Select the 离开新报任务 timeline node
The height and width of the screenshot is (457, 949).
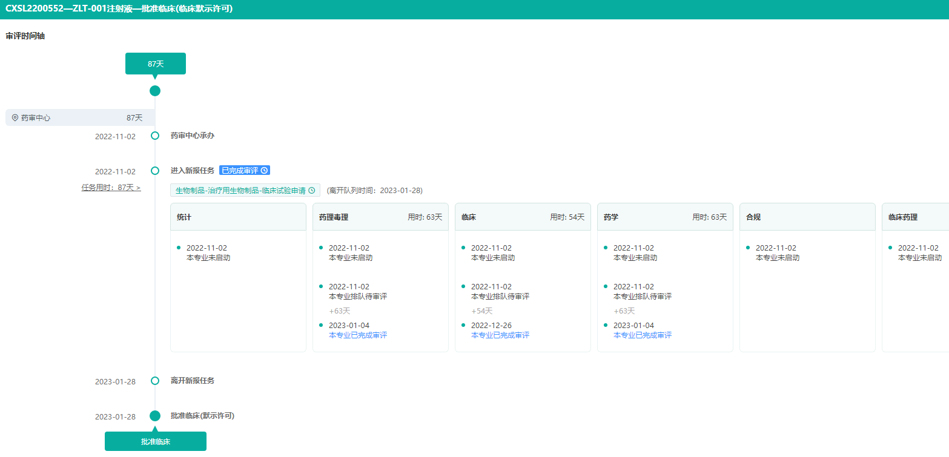[155, 381]
